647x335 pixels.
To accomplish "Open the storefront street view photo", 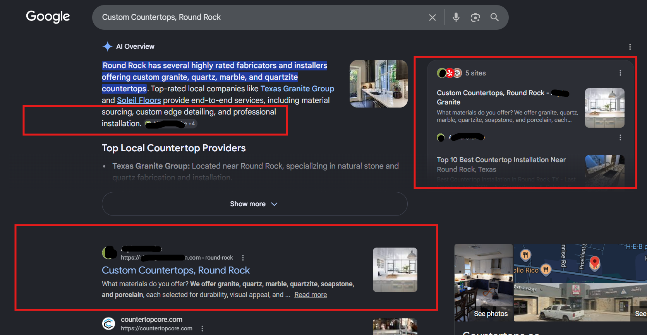I will [580, 302].
